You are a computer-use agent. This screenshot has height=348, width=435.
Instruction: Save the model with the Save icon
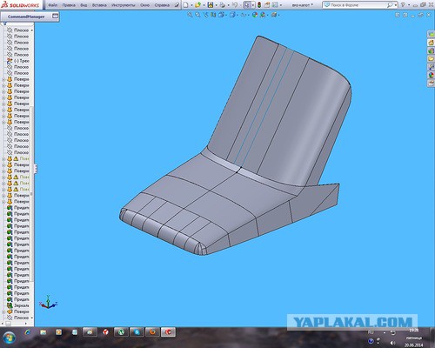[x=211, y=5]
